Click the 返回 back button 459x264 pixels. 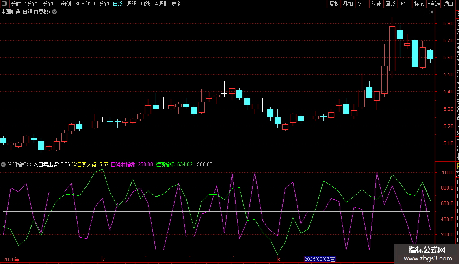point(448,4)
